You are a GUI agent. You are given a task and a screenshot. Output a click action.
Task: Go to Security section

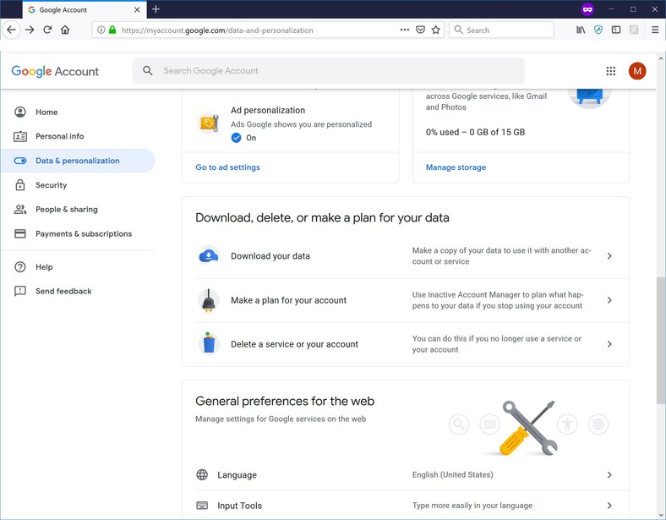pos(78,185)
